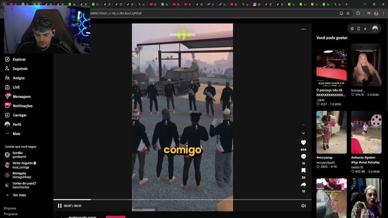Click the coins icon in top-right pill
The image size is (388, 218).
coord(352,29)
